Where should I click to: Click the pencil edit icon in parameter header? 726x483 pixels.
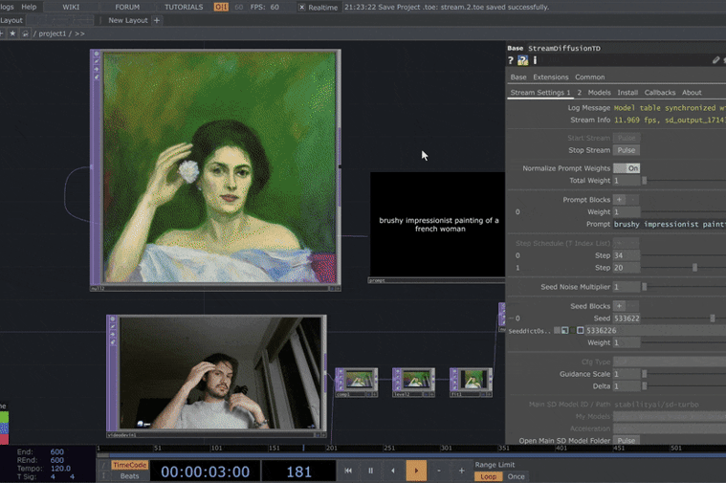[715, 60]
